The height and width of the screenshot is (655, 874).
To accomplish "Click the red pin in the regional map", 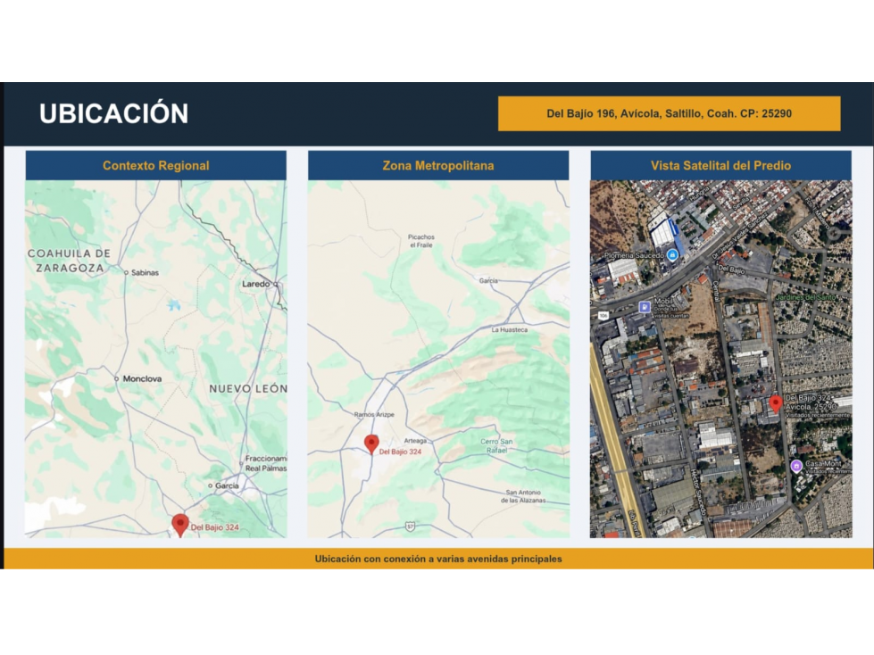I will [x=179, y=525].
